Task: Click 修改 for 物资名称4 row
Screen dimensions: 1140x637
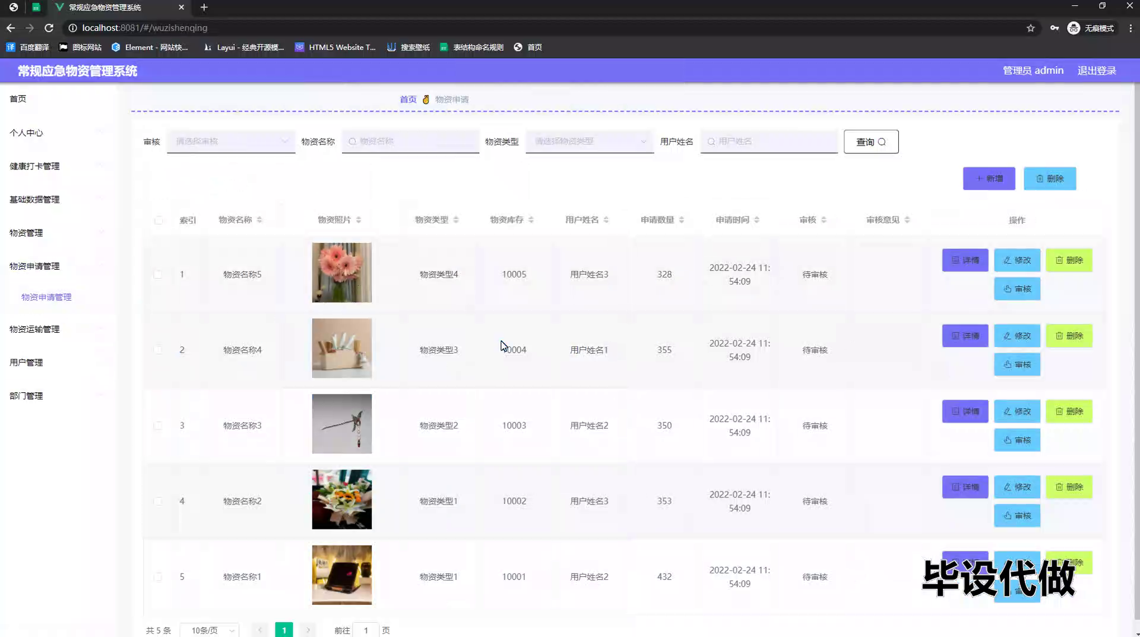Action: click(x=1017, y=335)
